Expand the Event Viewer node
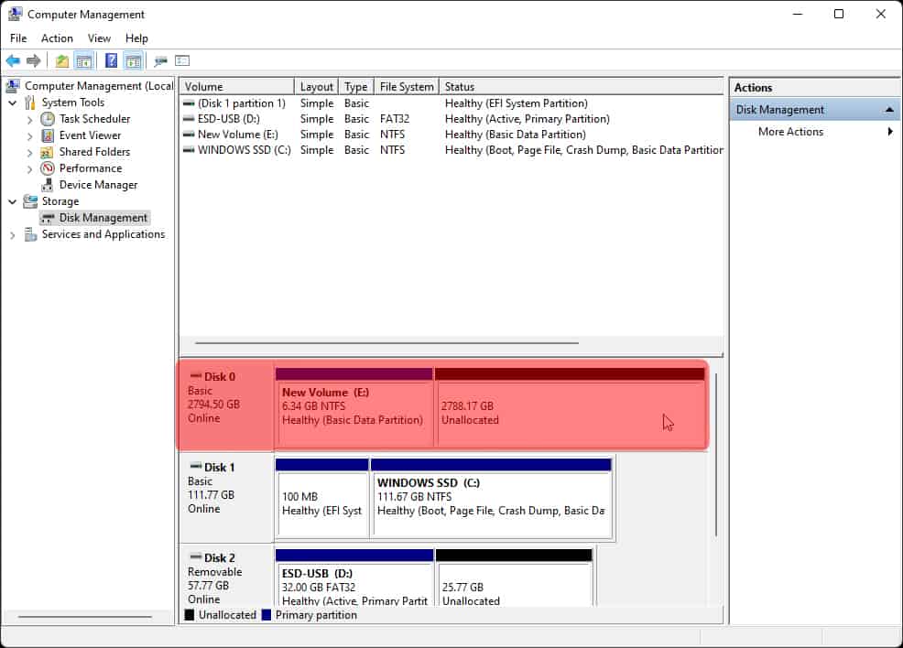Screen dimensions: 903x648 click(x=30, y=136)
